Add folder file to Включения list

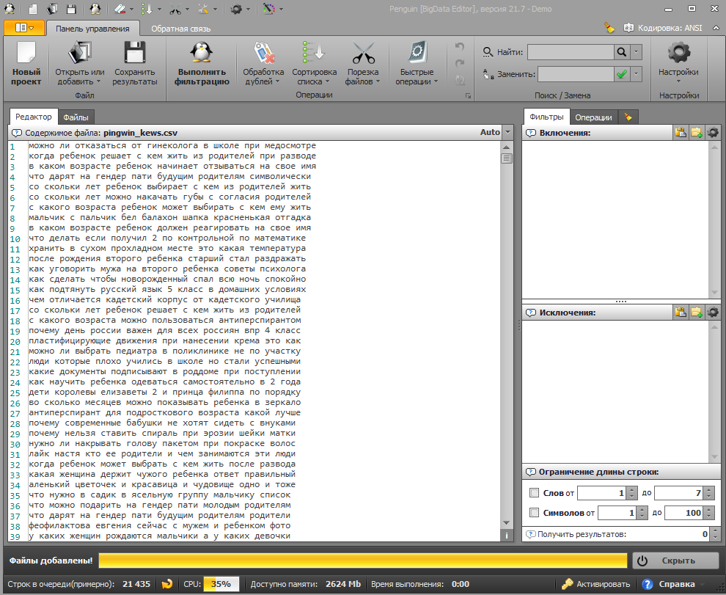697,133
